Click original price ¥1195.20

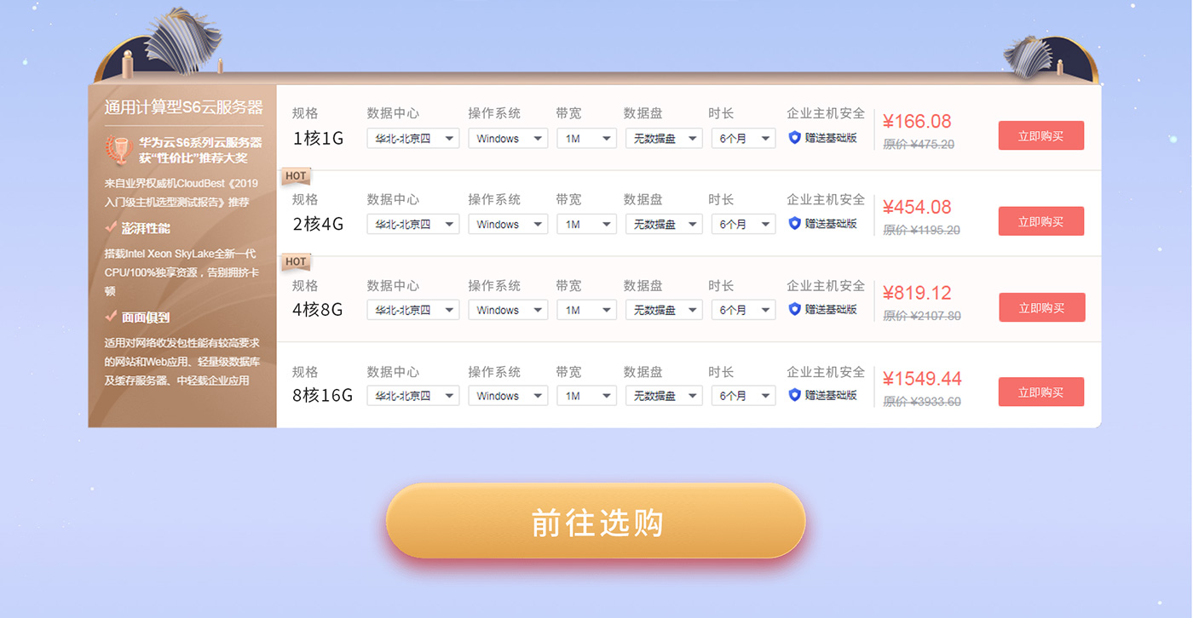click(921, 231)
